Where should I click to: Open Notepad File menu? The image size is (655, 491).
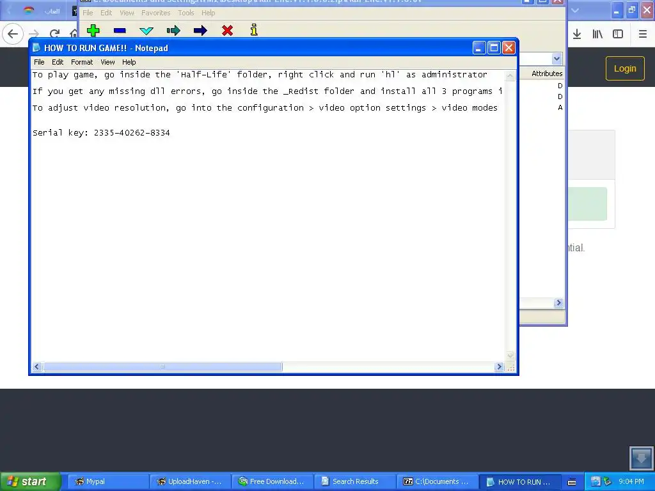[39, 62]
